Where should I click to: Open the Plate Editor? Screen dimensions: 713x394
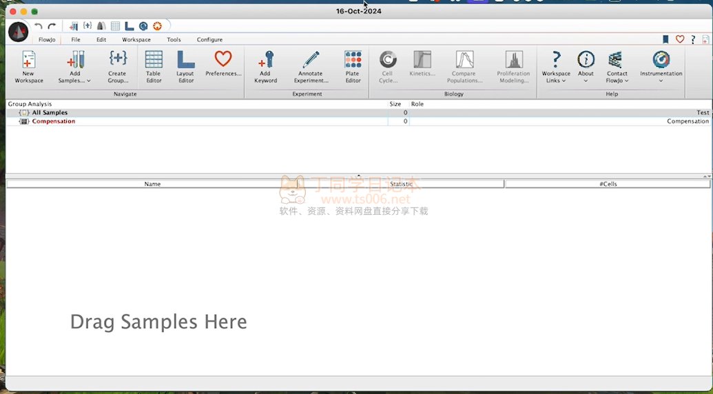[x=353, y=61]
